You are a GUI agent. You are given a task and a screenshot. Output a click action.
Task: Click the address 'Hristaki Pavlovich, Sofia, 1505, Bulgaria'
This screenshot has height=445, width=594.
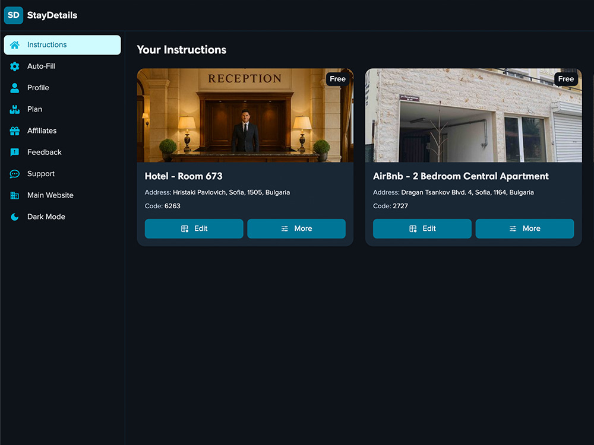pyautogui.click(x=232, y=192)
